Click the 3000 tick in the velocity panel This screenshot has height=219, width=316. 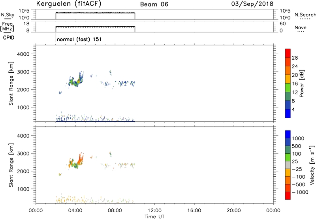[23, 153]
